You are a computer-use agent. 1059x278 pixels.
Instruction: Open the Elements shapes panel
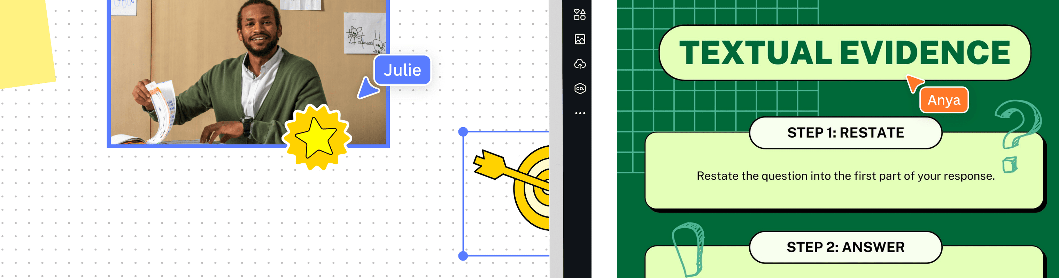(x=580, y=15)
